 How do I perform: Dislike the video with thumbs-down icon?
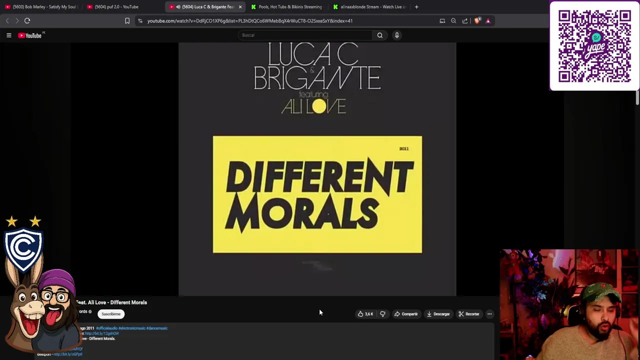pos(382,314)
